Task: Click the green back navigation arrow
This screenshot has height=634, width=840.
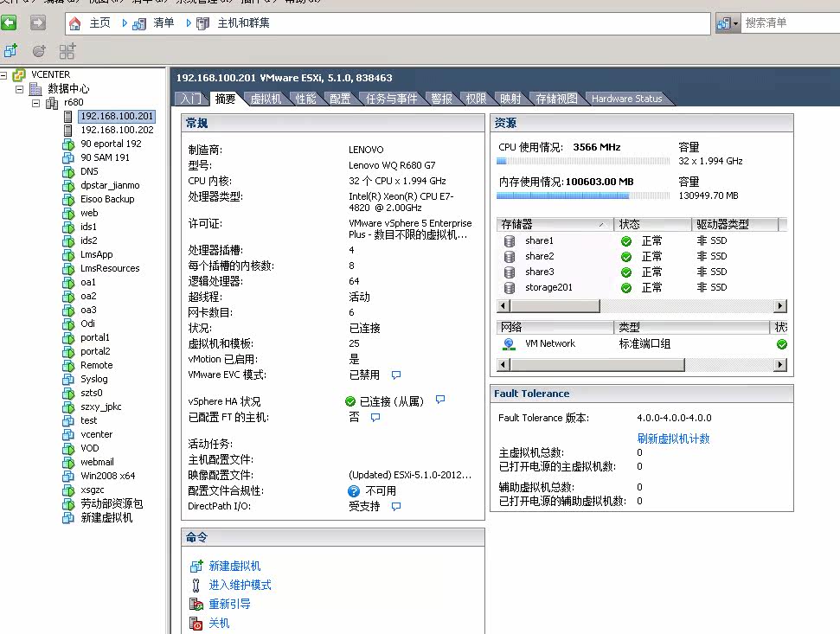Action: [9, 22]
